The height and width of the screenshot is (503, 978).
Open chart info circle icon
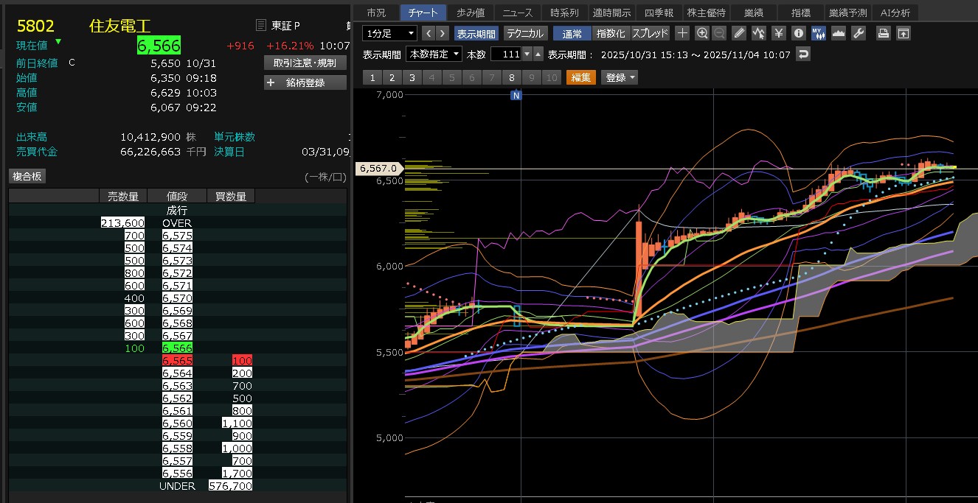click(798, 33)
